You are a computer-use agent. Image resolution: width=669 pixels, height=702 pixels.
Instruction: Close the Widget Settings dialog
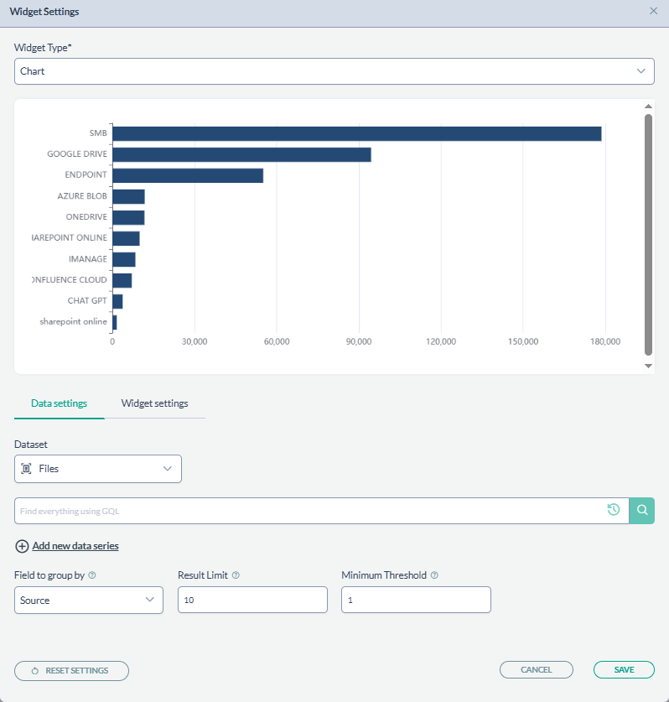pyautogui.click(x=654, y=11)
